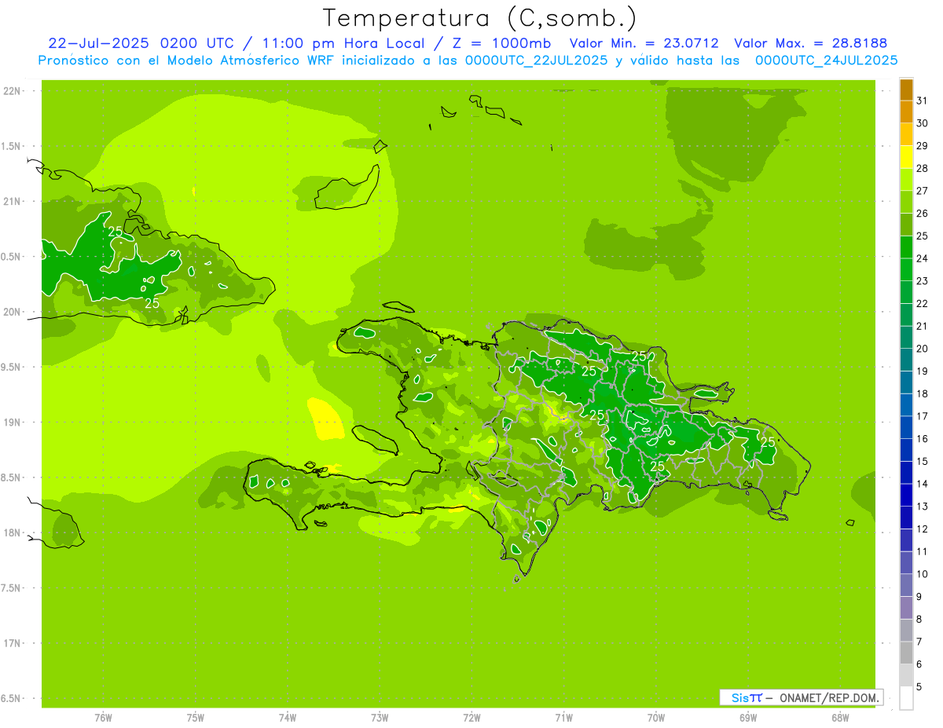943x728 pixels.
Task: Click the "17N" latitude axis label
Action: tap(13, 643)
